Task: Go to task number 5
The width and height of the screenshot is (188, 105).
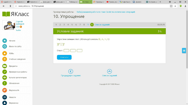Action: tap(72, 24)
